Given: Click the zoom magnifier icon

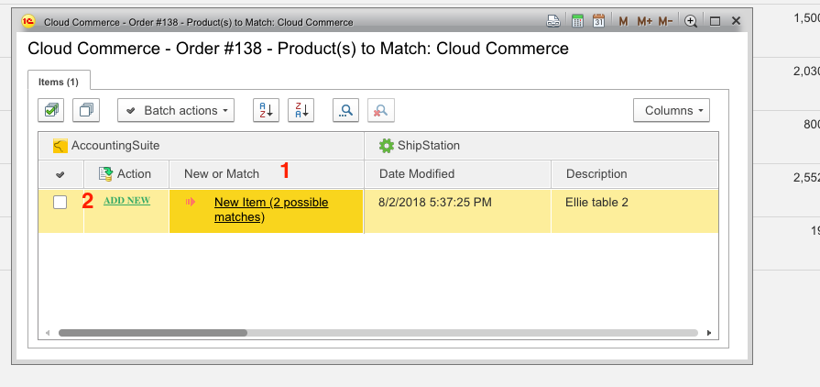Looking at the screenshot, I should 691,21.
